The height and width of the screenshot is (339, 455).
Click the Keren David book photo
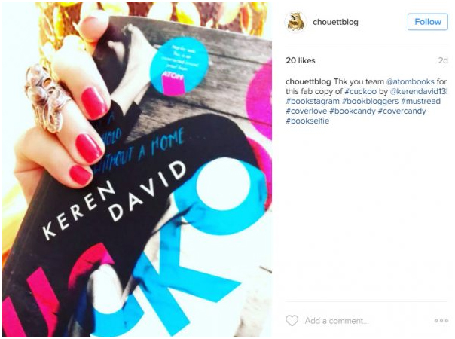pos(136,169)
